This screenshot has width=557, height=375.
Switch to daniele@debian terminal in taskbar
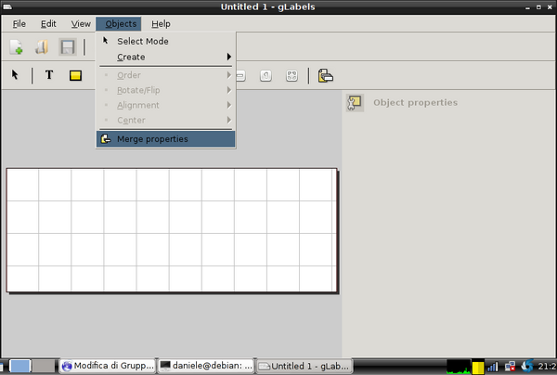206,366
